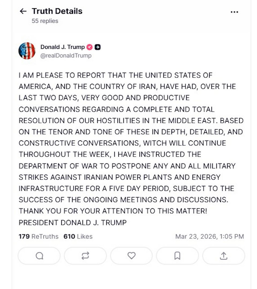
Task: Click the "PRESIDENT DONALD J. TRUMP" signature line
Action: tap(73, 222)
